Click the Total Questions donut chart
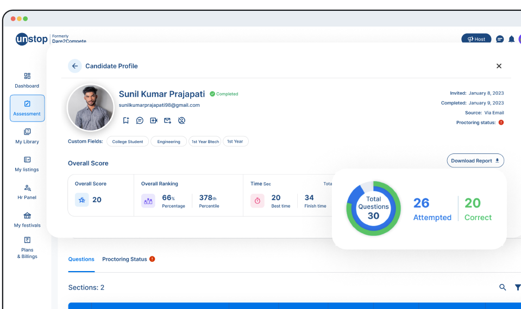The width and height of the screenshot is (521, 309). [373, 208]
